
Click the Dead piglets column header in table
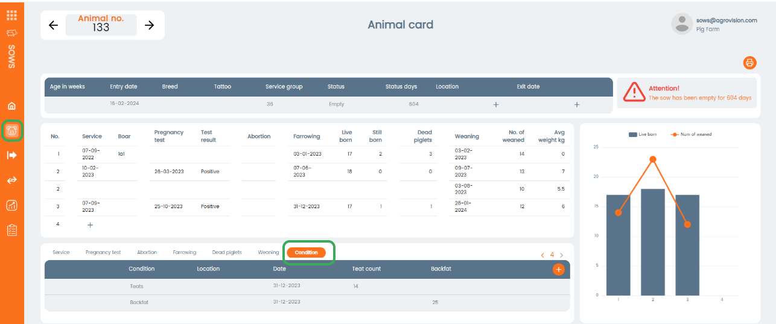pos(424,136)
